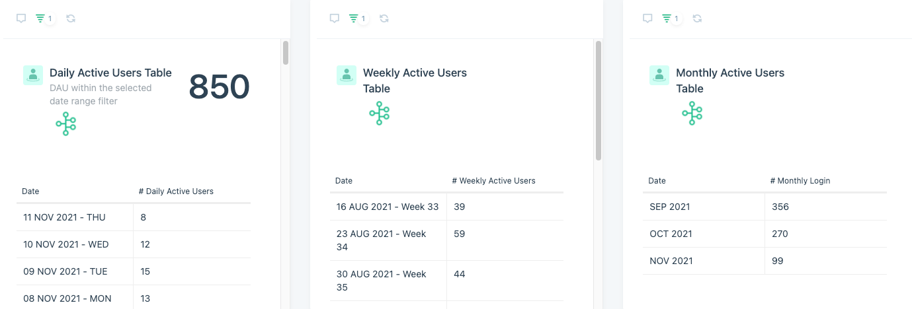Select the OCT 2021 row
This screenshot has height=309, width=912.
(765, 234)
